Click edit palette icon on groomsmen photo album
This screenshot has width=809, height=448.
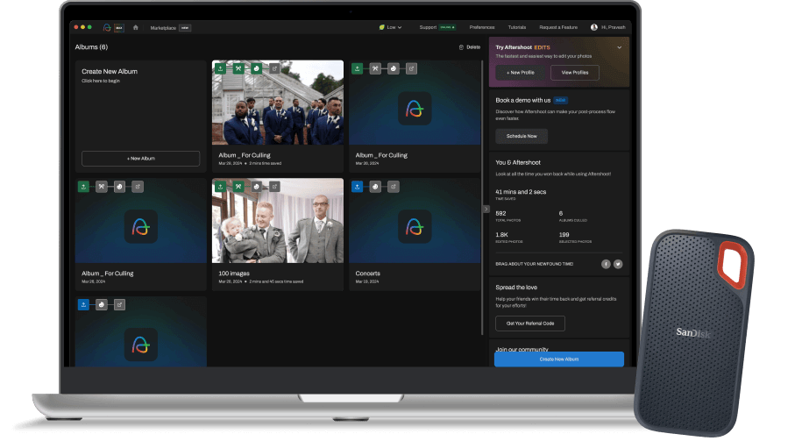click(257, 68)
